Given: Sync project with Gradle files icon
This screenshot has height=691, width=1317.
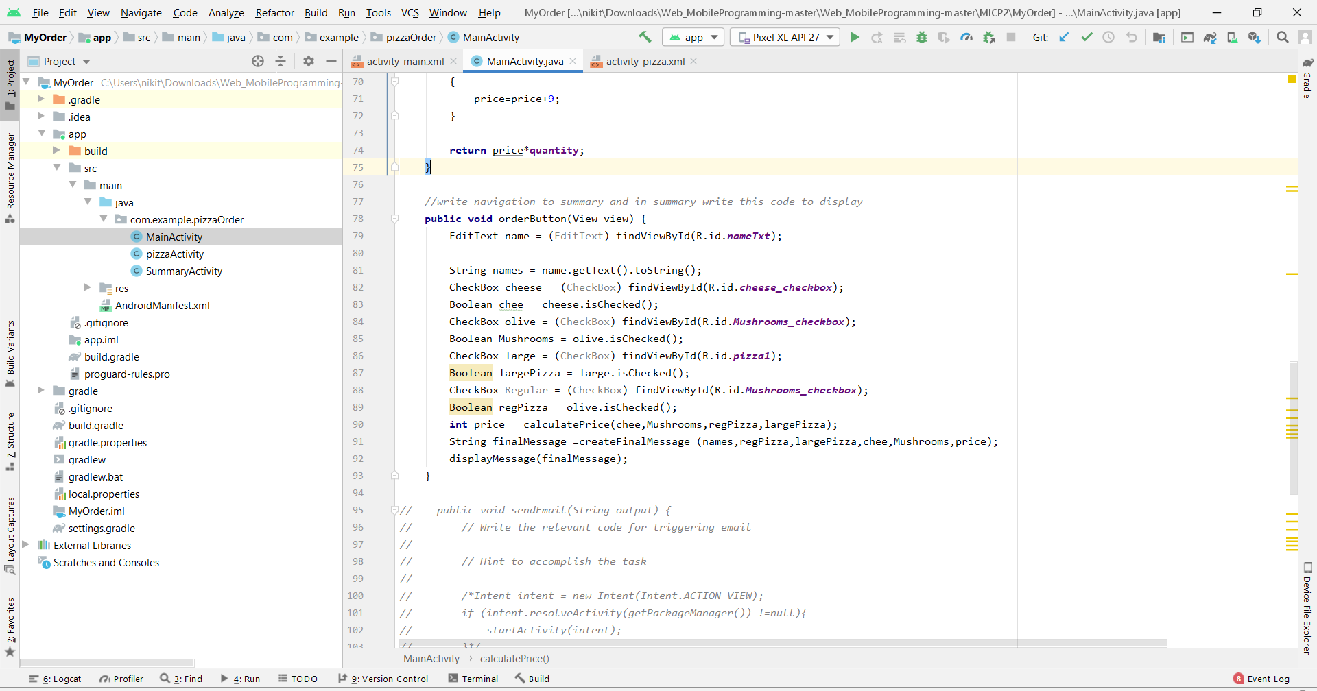Looking at the screenshot, I should coord(1210,37).
